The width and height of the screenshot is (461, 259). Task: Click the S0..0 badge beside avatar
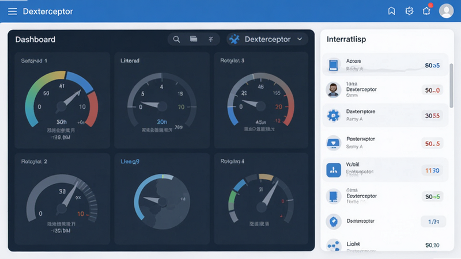[x=432, y=90]
